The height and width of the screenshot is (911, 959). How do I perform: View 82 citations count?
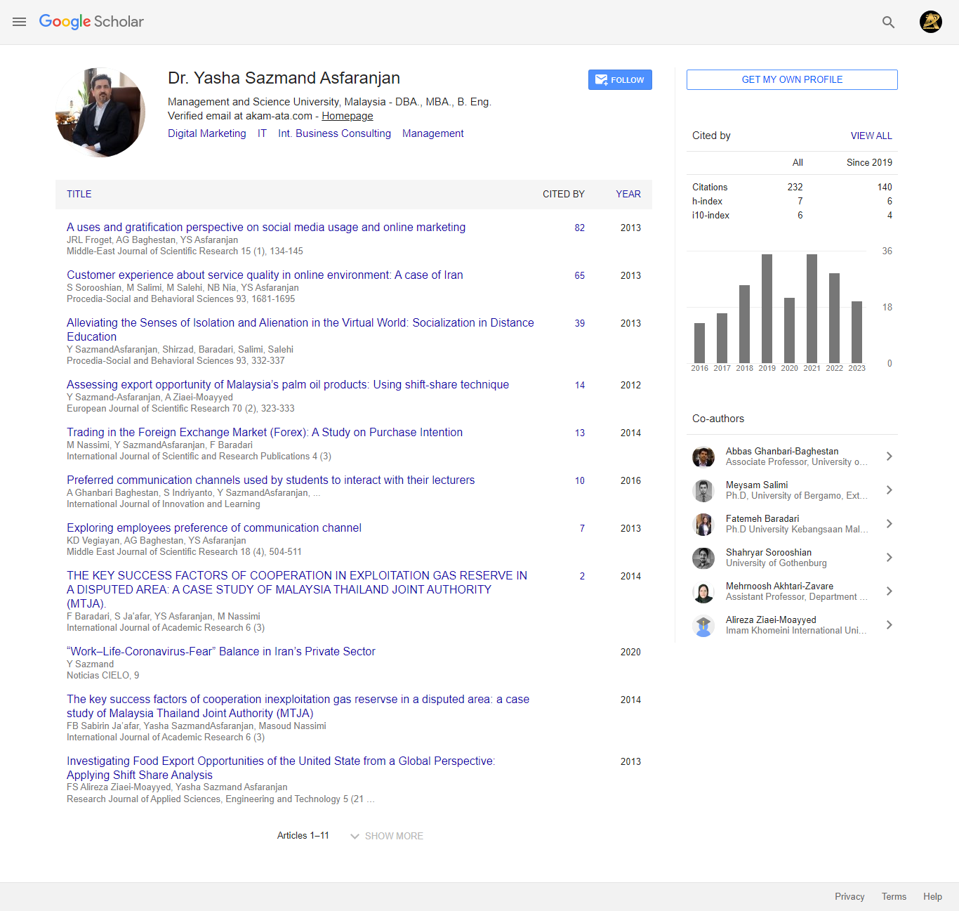pos(580,228)
